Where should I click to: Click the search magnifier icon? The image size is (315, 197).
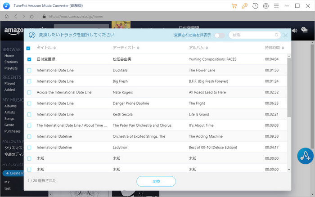(x=277, y=35)
